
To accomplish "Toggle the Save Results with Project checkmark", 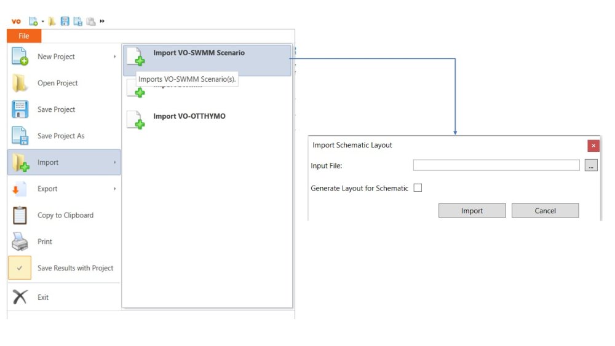I will [20, 268].
